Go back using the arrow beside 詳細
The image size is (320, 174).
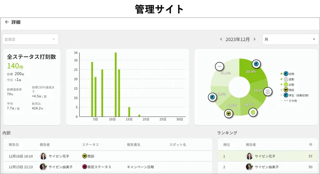7,22
